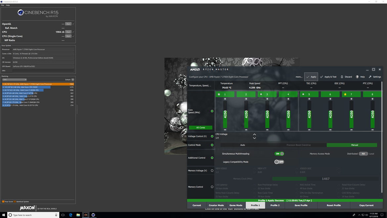Enable the Memory Voltage control indicator
Screen dimensions: 387x218
[212, 171]
